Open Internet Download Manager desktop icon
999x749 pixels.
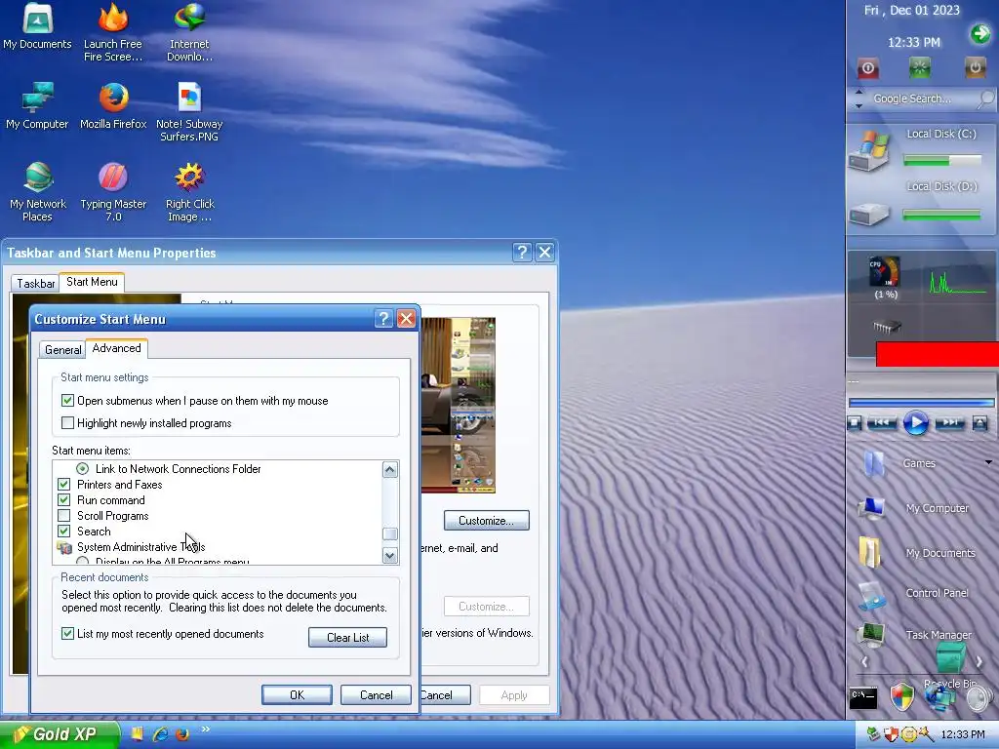(189, 32)
